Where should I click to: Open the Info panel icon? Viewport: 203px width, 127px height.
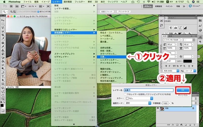point(200,30)
